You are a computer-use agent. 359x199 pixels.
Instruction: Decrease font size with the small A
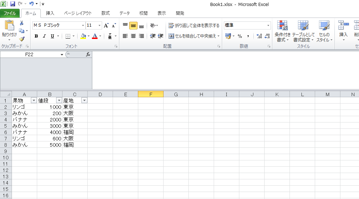pyautogui.click(x=114, y=25)
